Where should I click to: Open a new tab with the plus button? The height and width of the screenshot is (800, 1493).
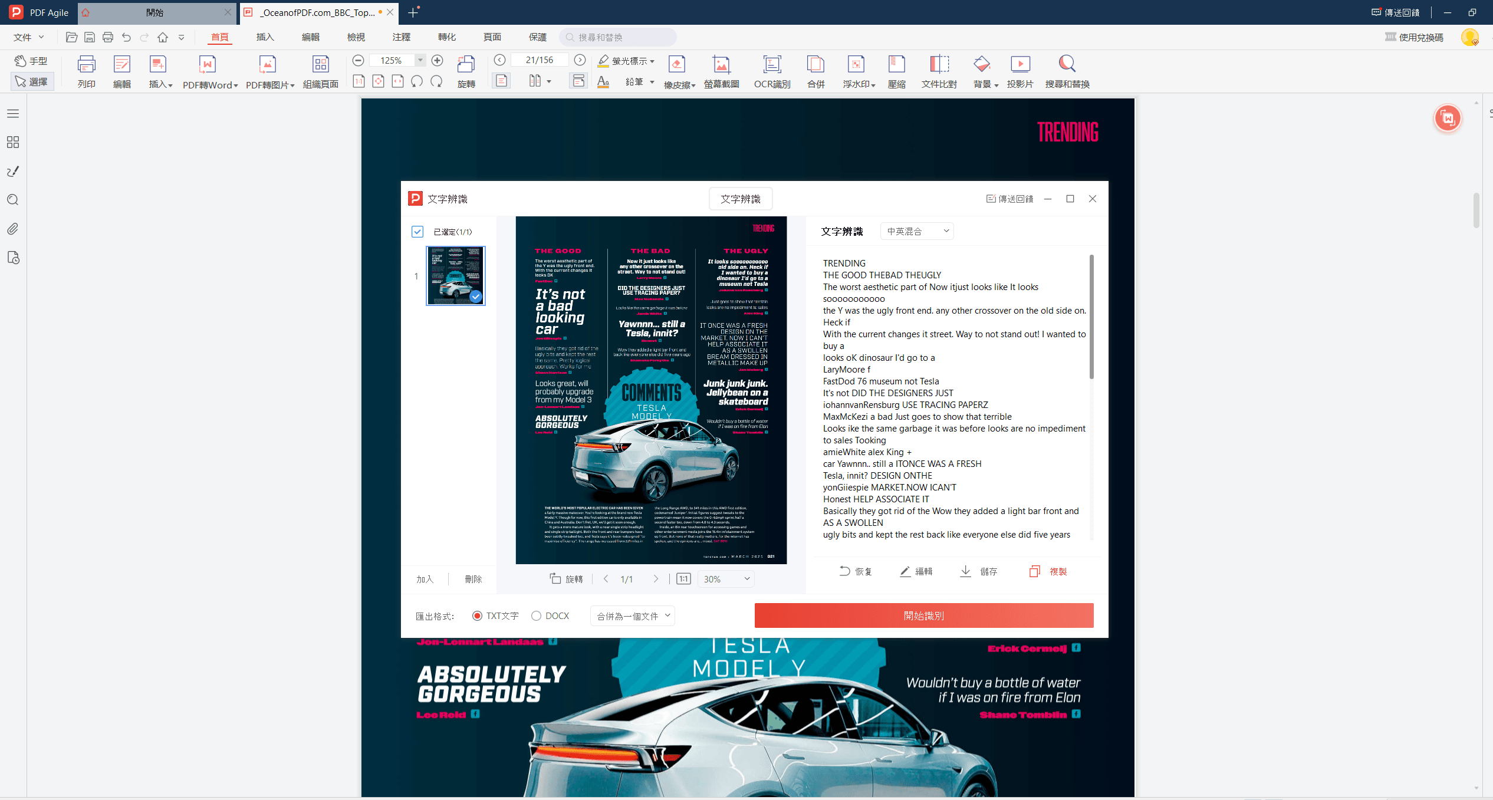click(413, 12)
